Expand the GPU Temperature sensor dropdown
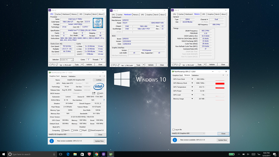The image size is (279, 157). pos(192,87)
